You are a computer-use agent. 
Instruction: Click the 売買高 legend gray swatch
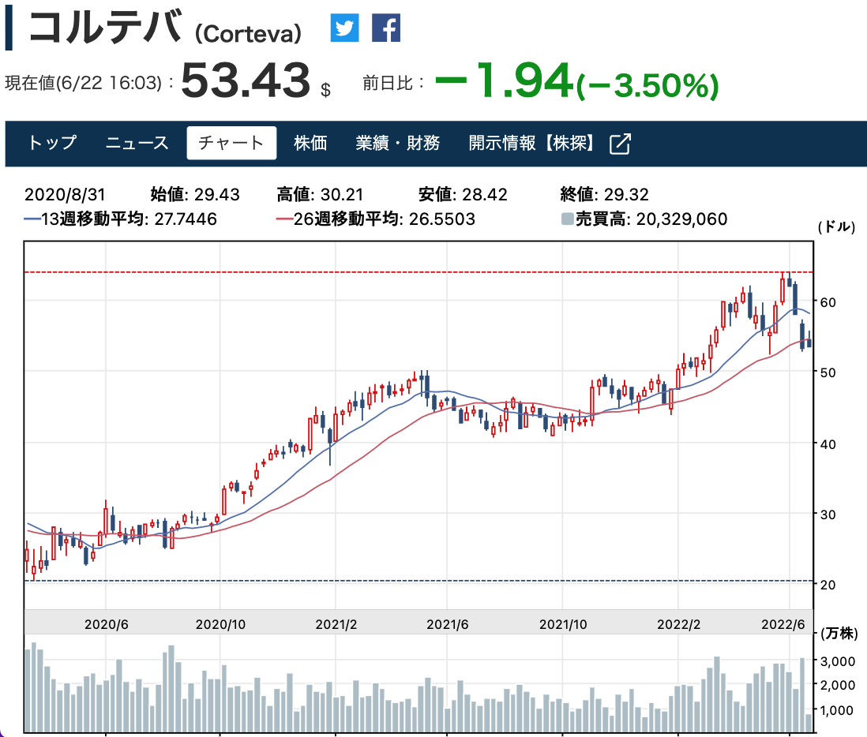click(567, 219)
